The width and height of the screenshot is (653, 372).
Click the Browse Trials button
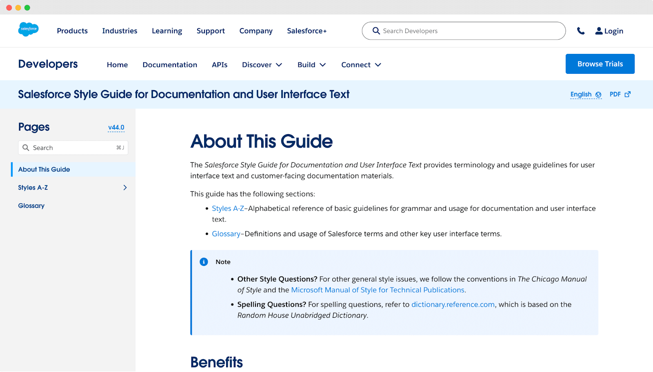(600, 64)
